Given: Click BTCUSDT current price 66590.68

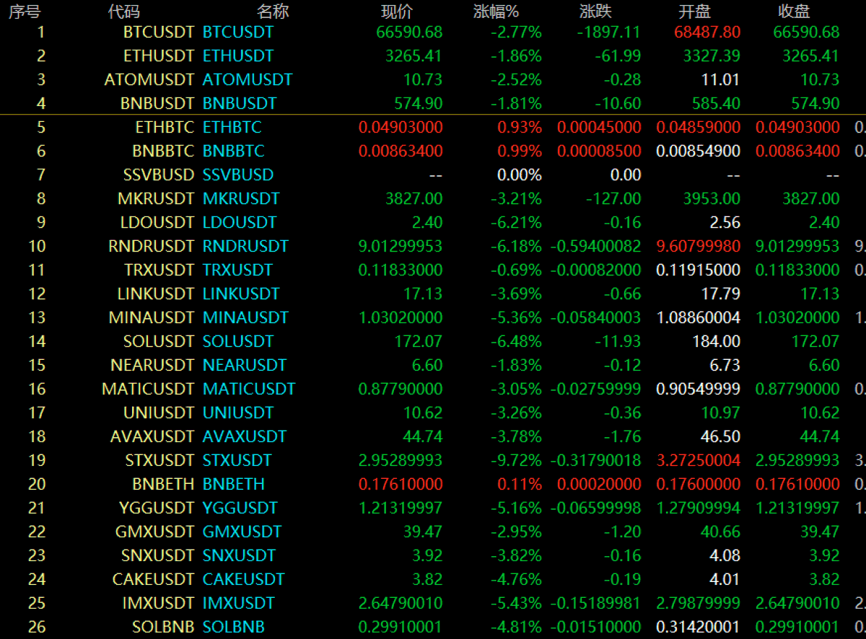Looking at the screenshot, I should point(409,32).
